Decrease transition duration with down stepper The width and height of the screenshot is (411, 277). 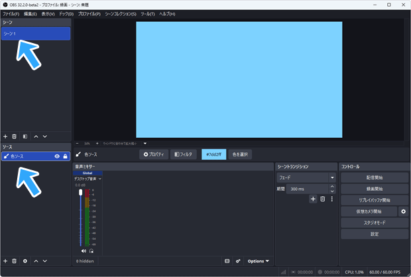(332, 192)
